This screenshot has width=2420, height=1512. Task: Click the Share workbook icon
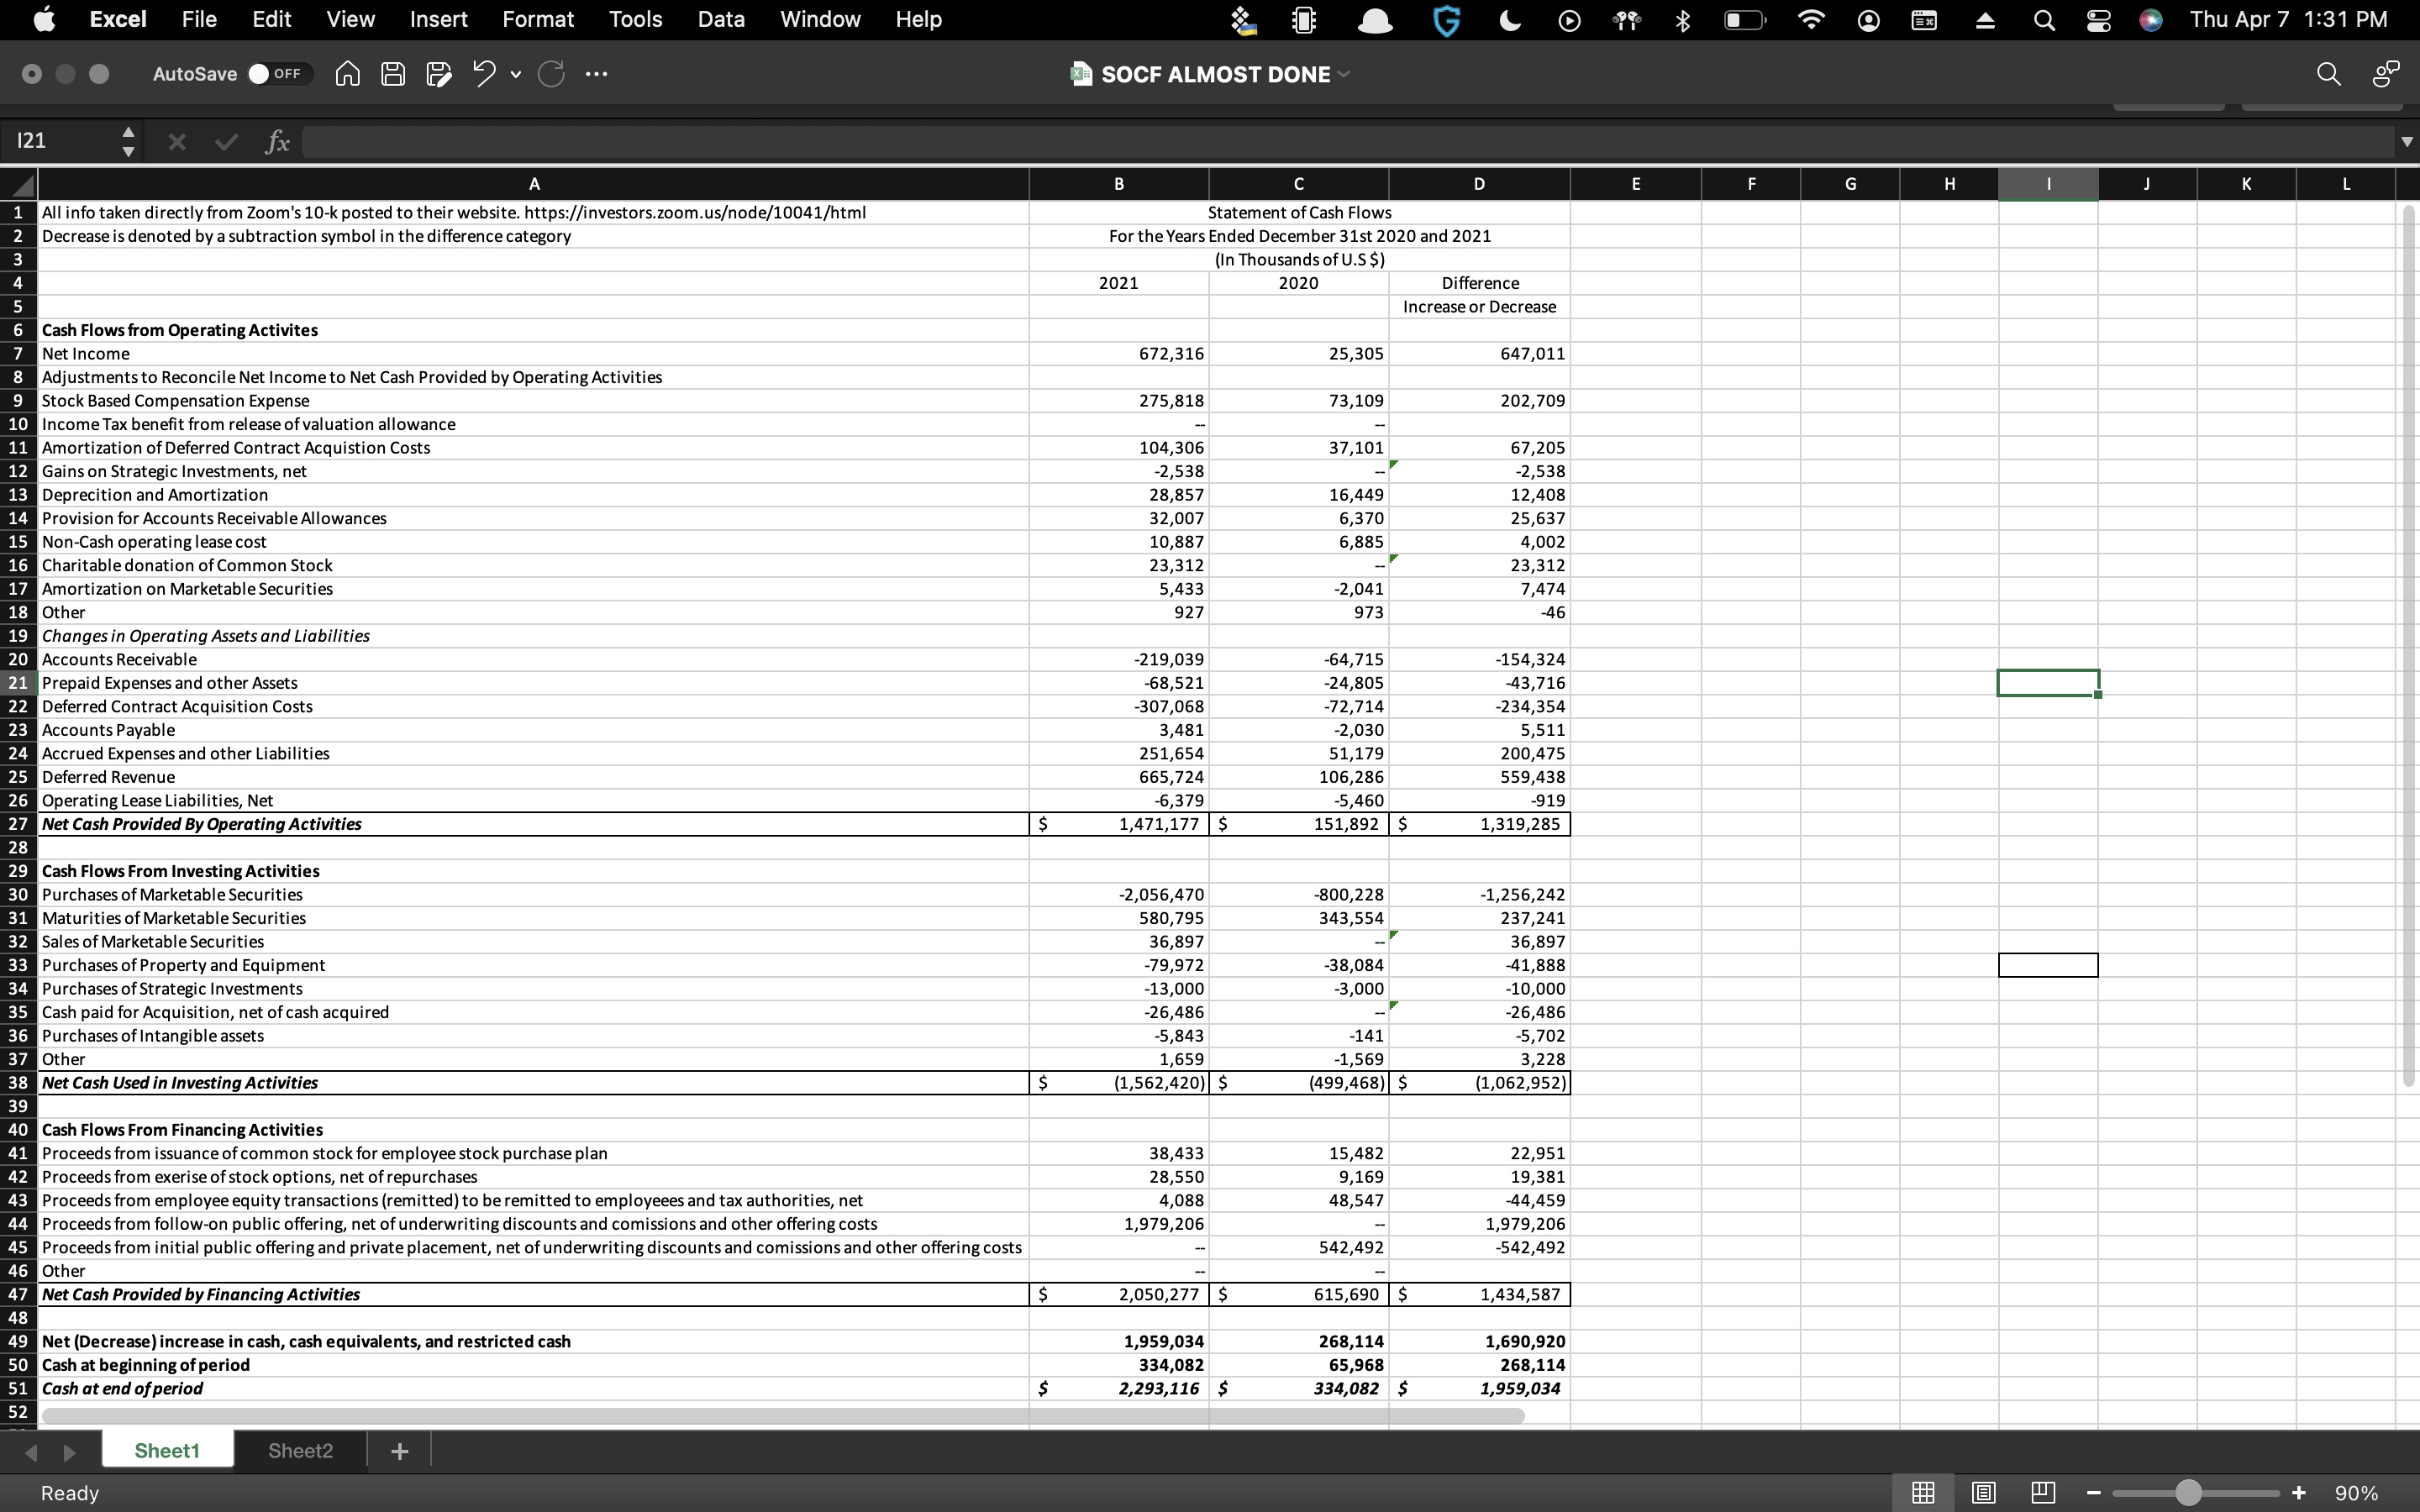tap(2385, 73)
